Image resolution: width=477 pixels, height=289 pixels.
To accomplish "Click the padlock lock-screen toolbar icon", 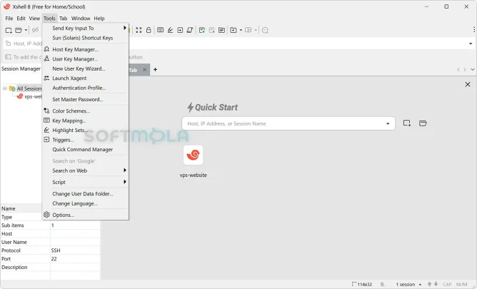I will [149, 30].
